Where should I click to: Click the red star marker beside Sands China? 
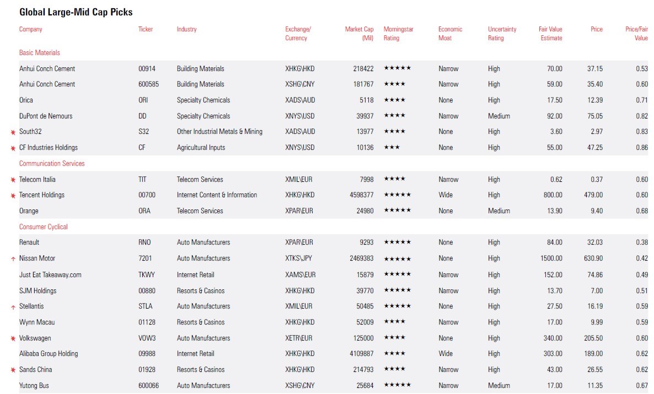point(13,370)
